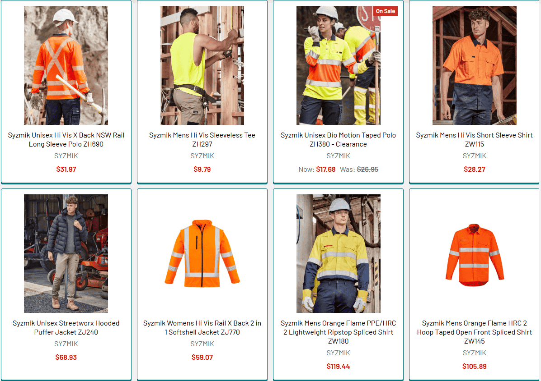Open the Bio Motion Taped Polo ZH380 photo
Screen dimensions: 541x381
click(338, 65)
